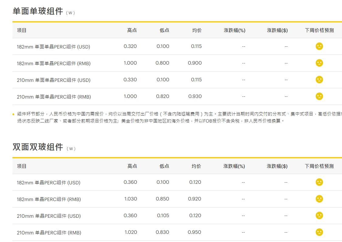
Task: Click 下周价格预测 header in 双面双玻组件 table
Action: pyautogui.click(x=319, y=166)
